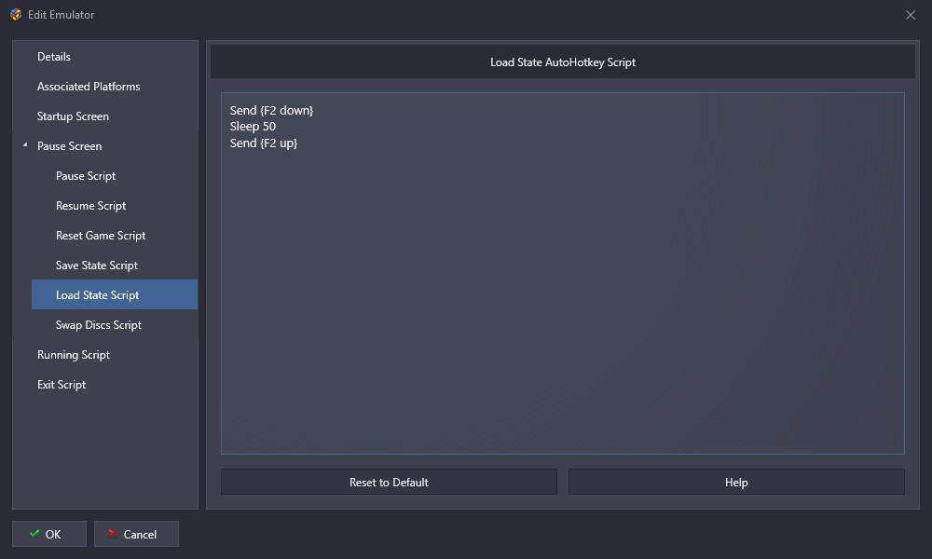Viewport: 932px width, 559px height.
Task: Click the Load State AutoHotkey Script header
Action: (x=562, y=61)
